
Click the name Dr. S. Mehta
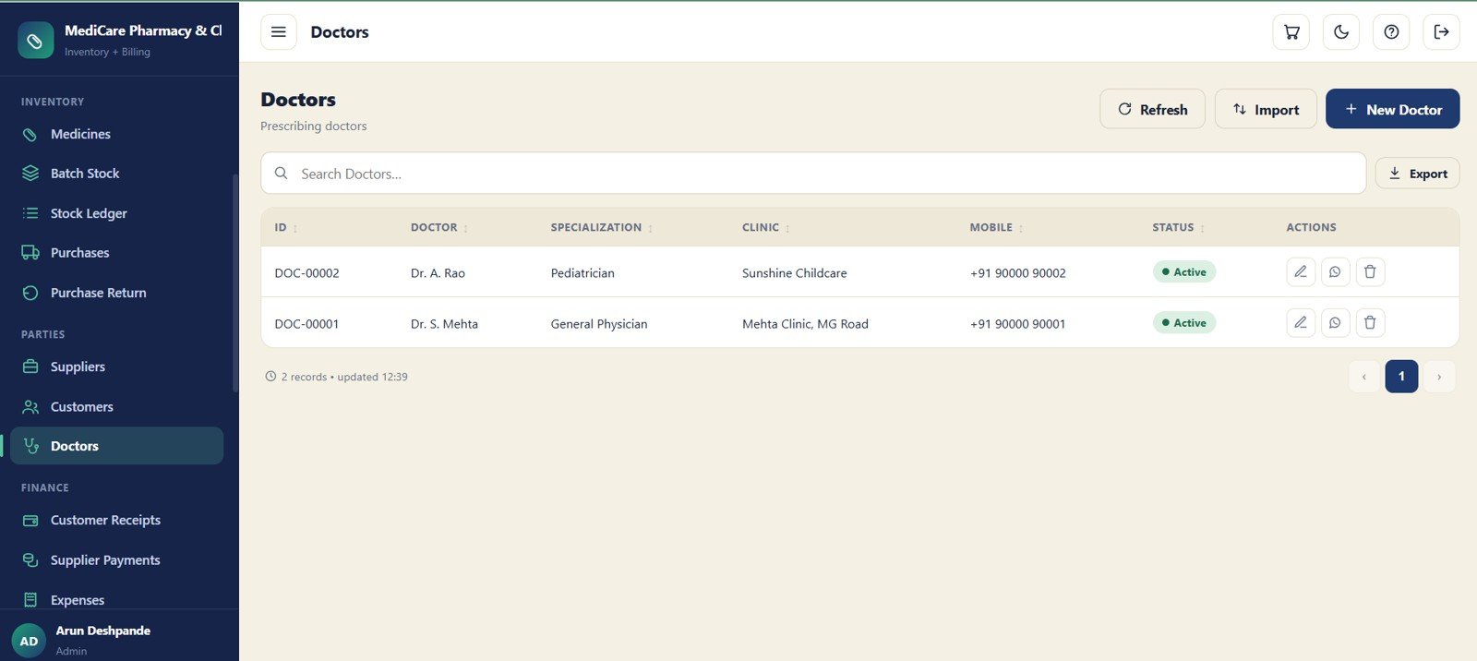pos(444,324)
